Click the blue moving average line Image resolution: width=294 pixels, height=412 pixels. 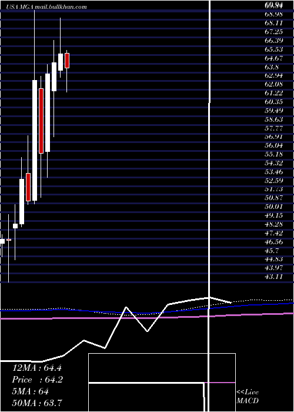pos(147,313)
